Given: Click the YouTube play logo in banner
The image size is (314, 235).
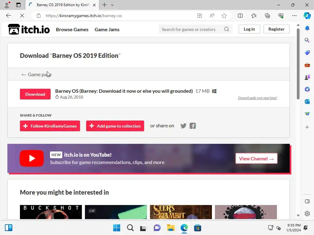Looking at the screenshot, I should pyautogui.click(x=32, y=158).
